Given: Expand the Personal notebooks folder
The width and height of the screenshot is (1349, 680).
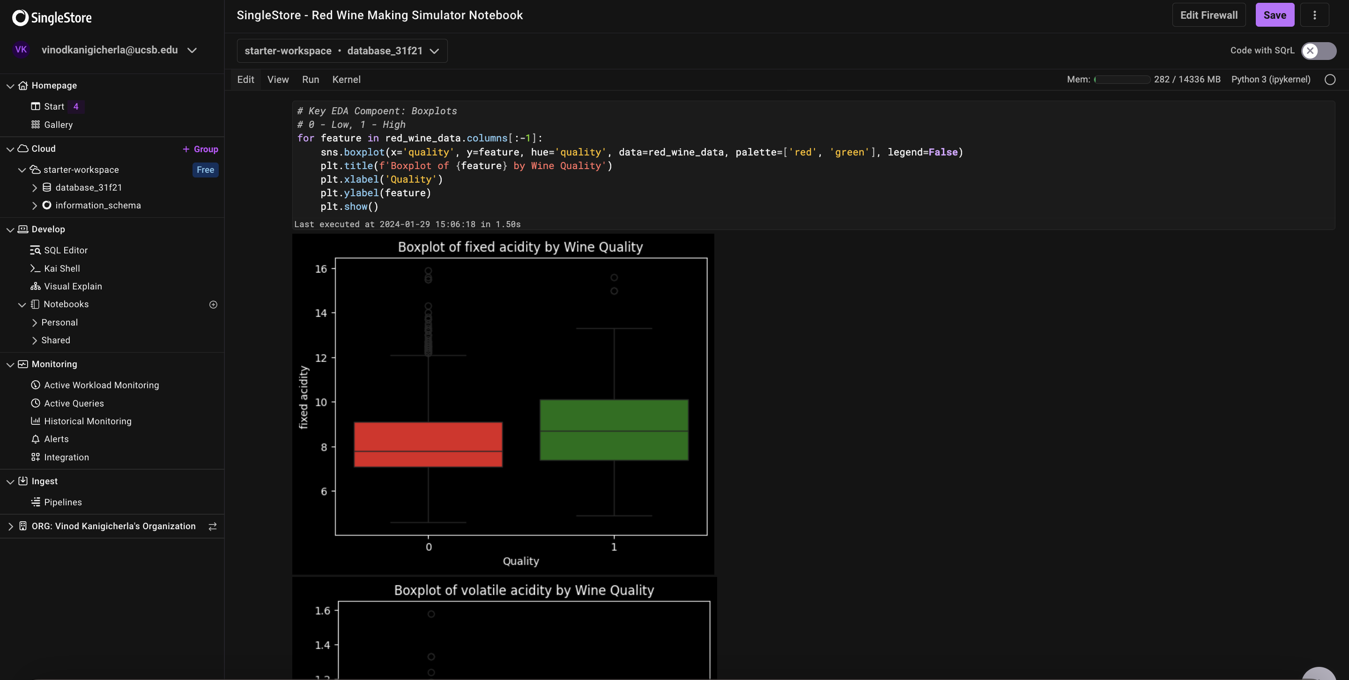Looking at the screenshot, I should 35,323.
